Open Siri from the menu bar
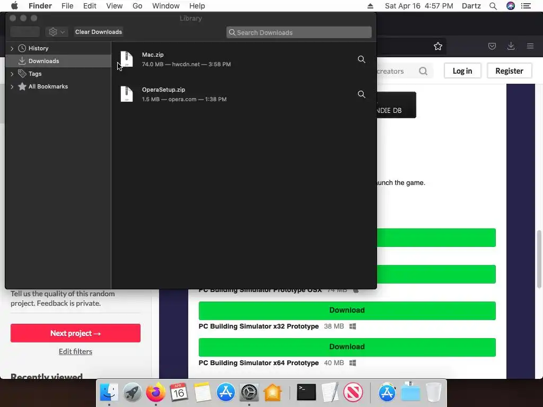The height and width of the screenshot is (407, 543). [x=511, y=6]
